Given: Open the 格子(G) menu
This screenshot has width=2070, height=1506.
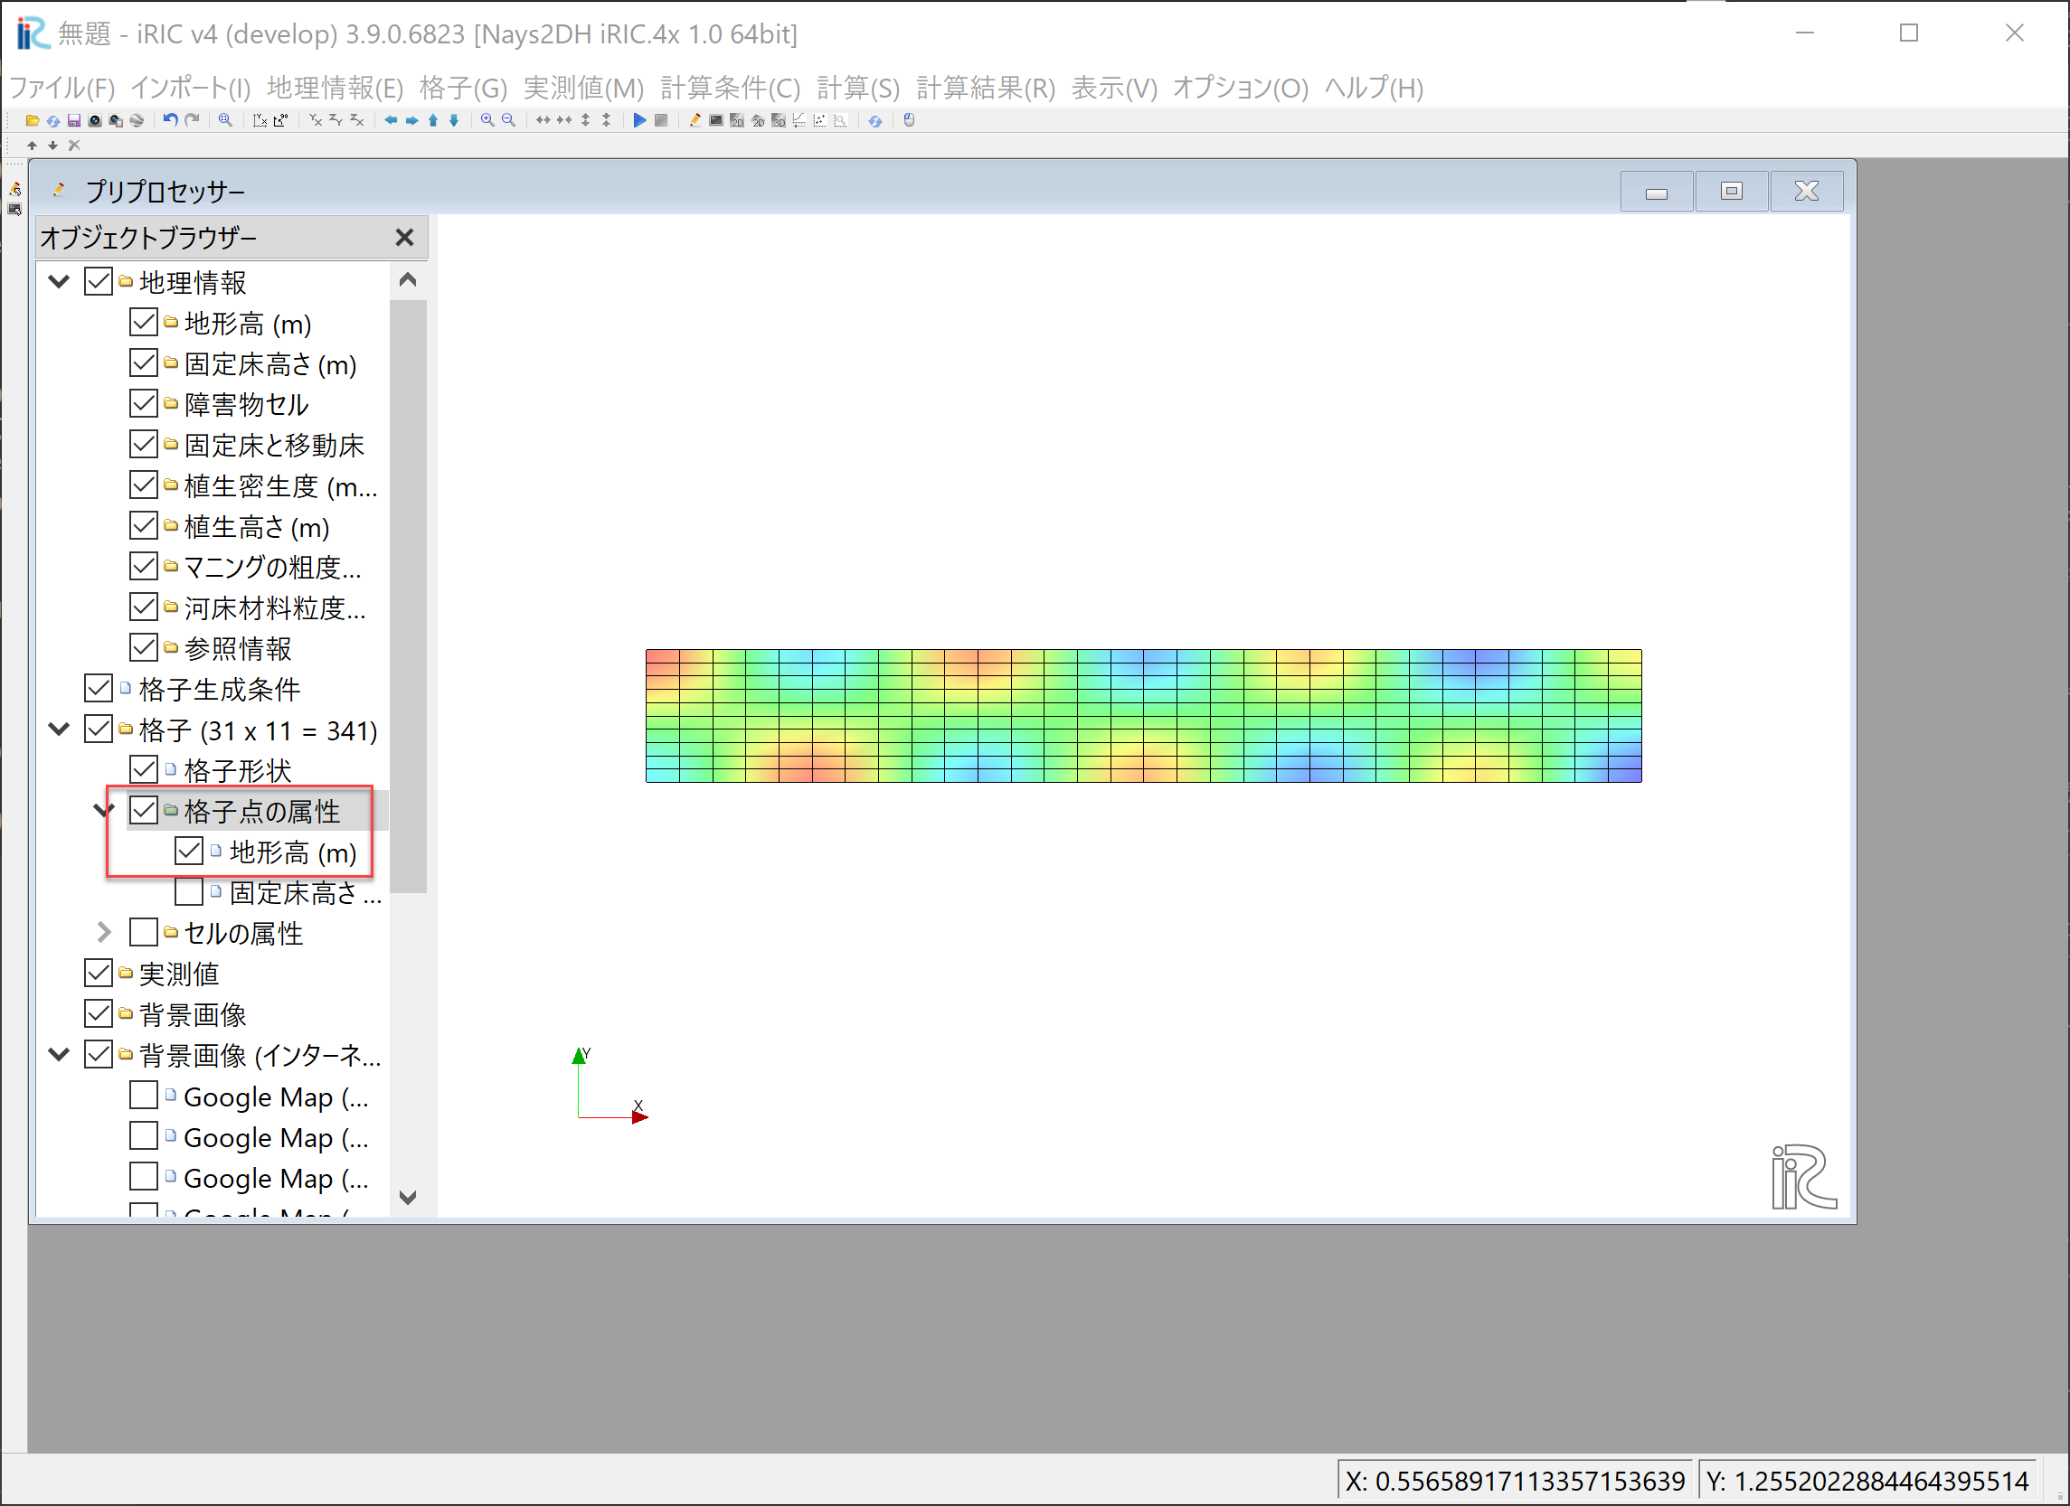Looking at the screenshot, I should (464, 88).
